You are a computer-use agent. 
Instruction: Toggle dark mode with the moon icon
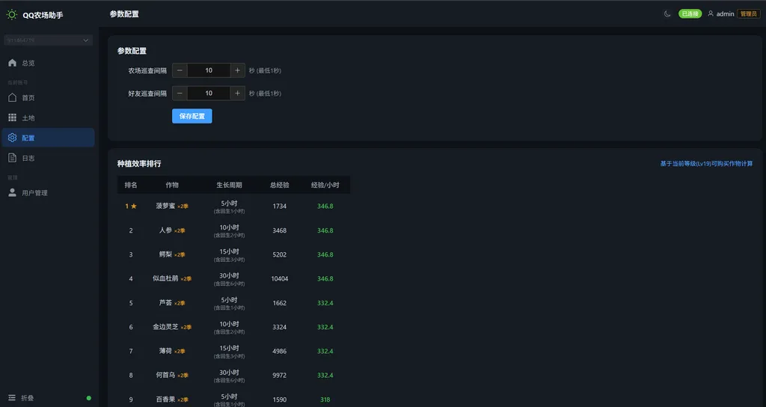point(667,14)
